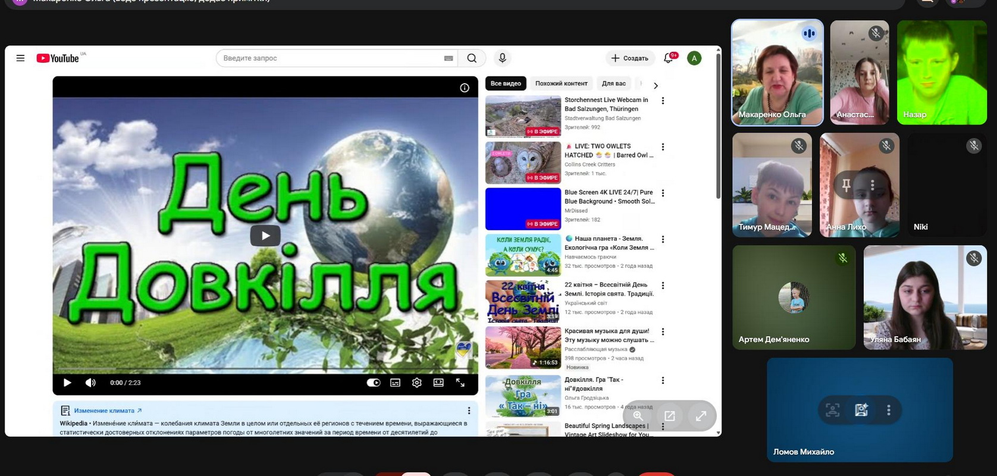Open more options for climate change info panel
This screenshot has width=997, height=476.
pyautogui.click(x=469, y=411)
